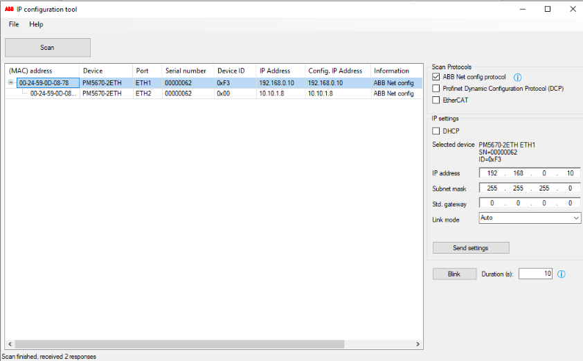
Task: Open the File menu
Action: click(x=14, y=24)
